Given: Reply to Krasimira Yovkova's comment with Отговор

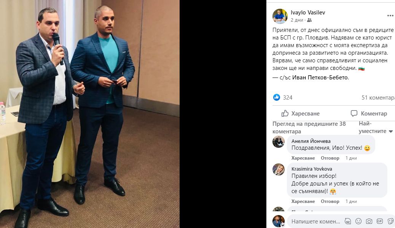Looking at the screenshot, I should [x=330, y=201].
